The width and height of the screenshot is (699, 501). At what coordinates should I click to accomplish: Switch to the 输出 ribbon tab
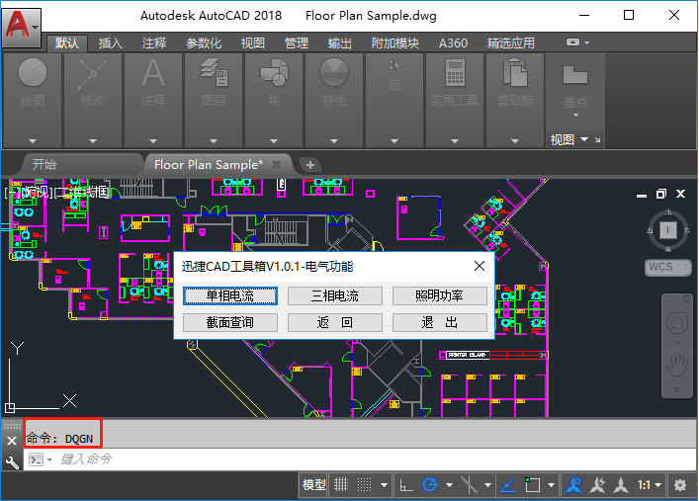pos(340,43)
